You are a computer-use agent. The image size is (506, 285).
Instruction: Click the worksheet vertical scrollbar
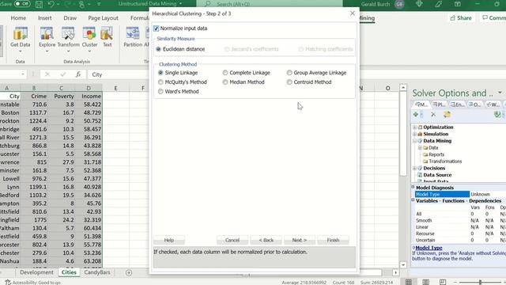coord(403,176)
